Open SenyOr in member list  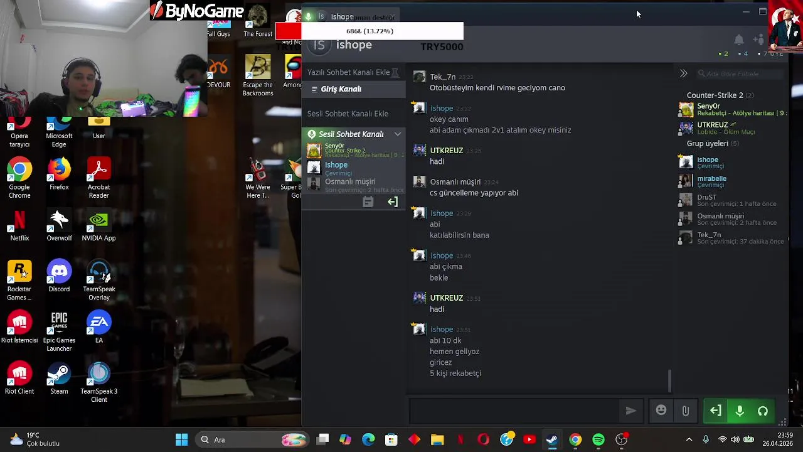(x=732, y=110)
